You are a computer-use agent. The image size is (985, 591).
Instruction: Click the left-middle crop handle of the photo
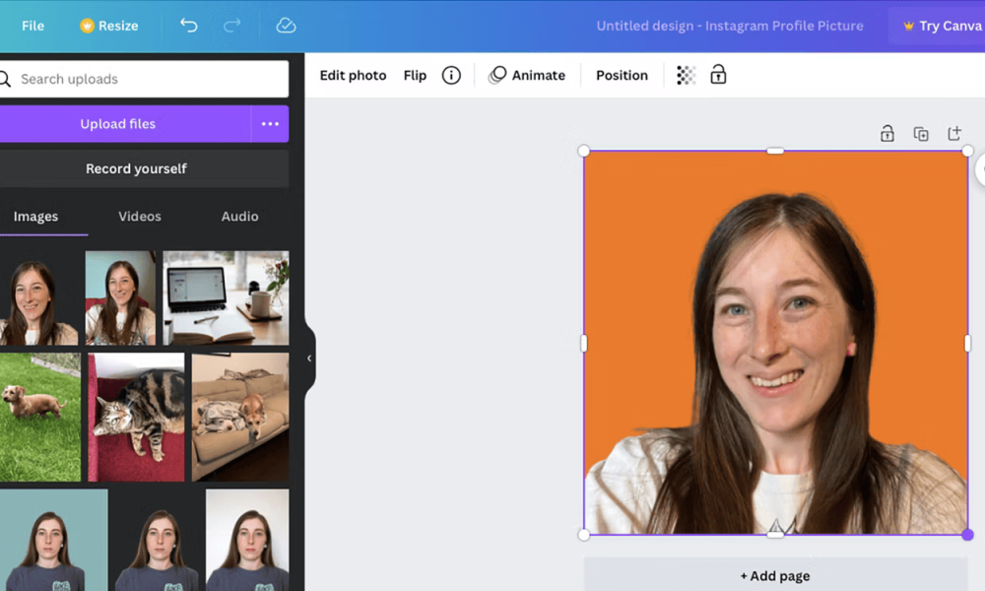[x=583, y=343]
